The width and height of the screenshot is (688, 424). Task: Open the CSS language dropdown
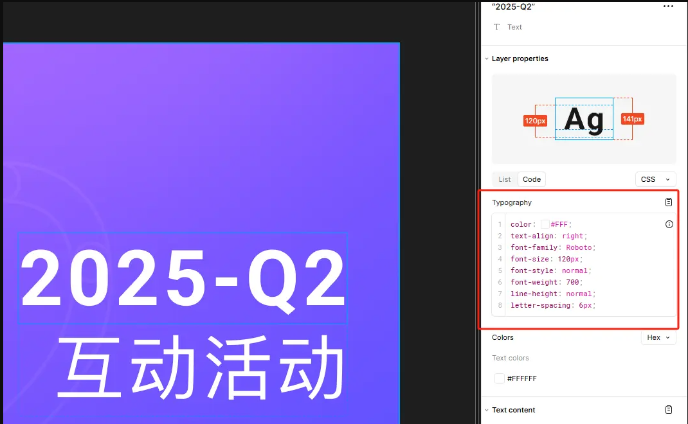(x=655, y=179)
